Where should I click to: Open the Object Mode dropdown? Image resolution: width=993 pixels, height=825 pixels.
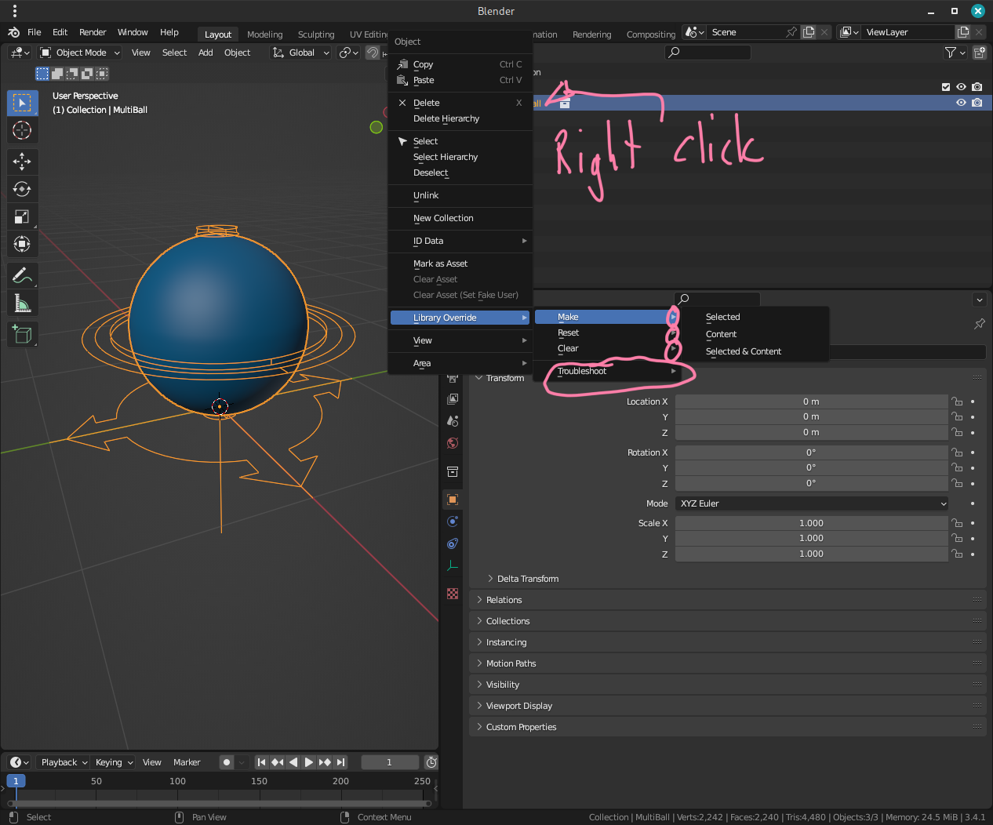pyautogui.click(x=80, y=53)
